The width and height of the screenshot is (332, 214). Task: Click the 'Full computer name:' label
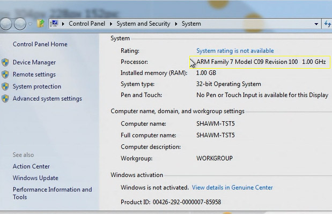point(149,135)
